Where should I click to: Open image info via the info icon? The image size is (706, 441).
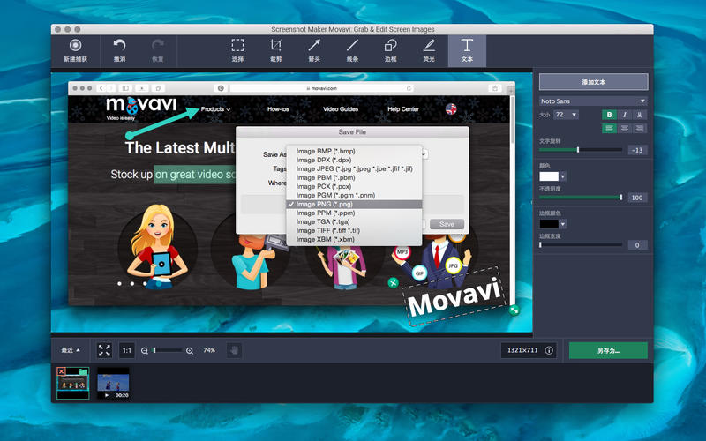point(549,350)
